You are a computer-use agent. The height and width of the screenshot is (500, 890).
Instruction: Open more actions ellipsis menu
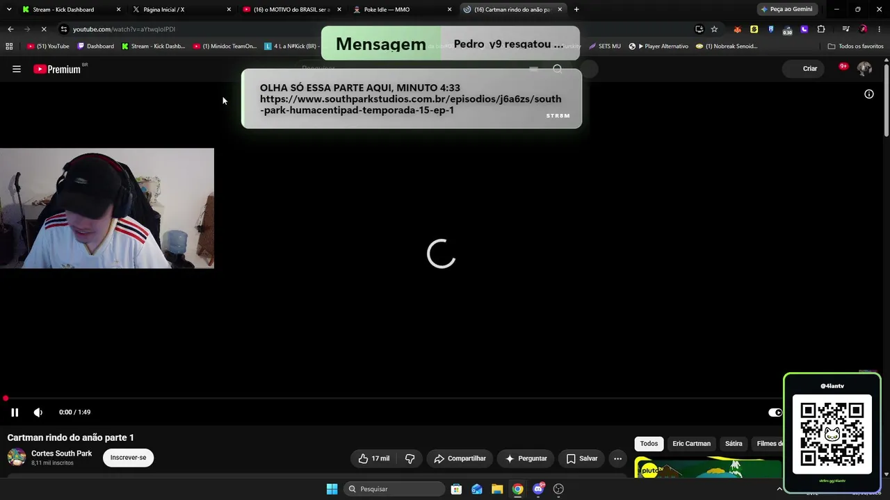pos(617,458)
